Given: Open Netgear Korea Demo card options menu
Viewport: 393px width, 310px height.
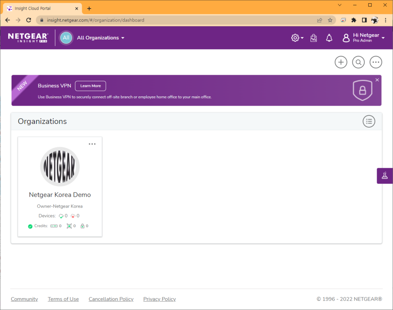Looking at the screenshot, I should (92, 144).
